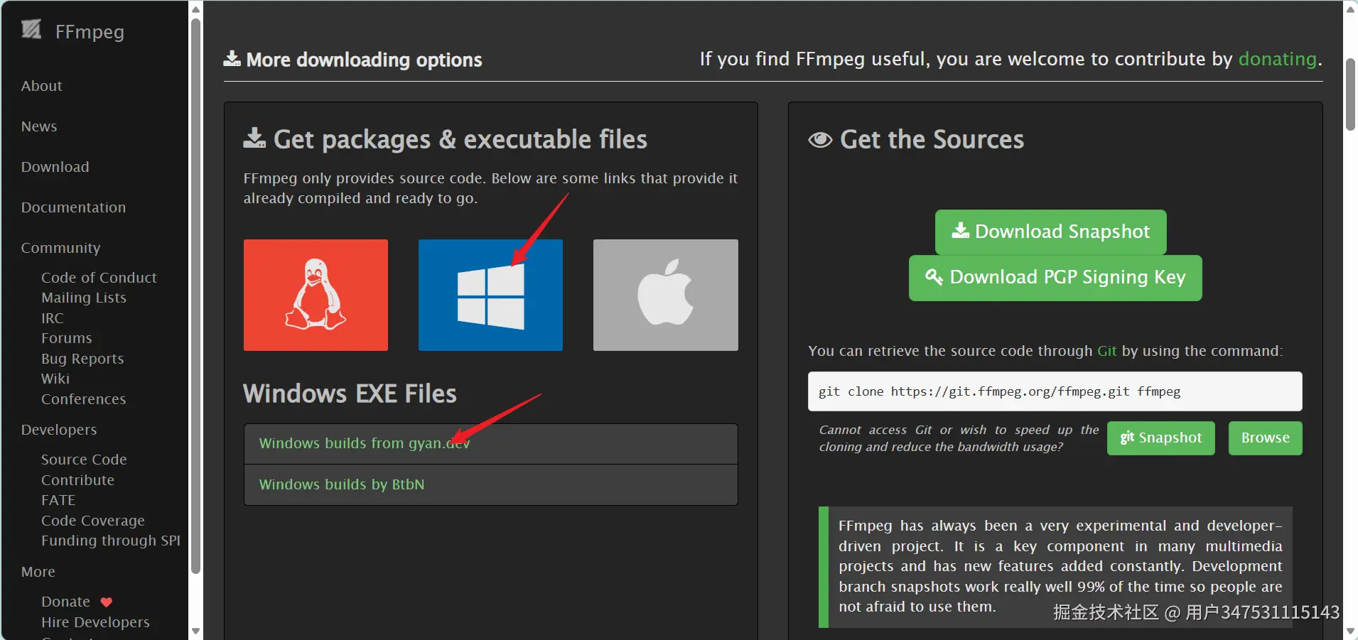Open the News sidebar item
The image size is (1358, 640).
pyautogui.click(x=39, y=126)
